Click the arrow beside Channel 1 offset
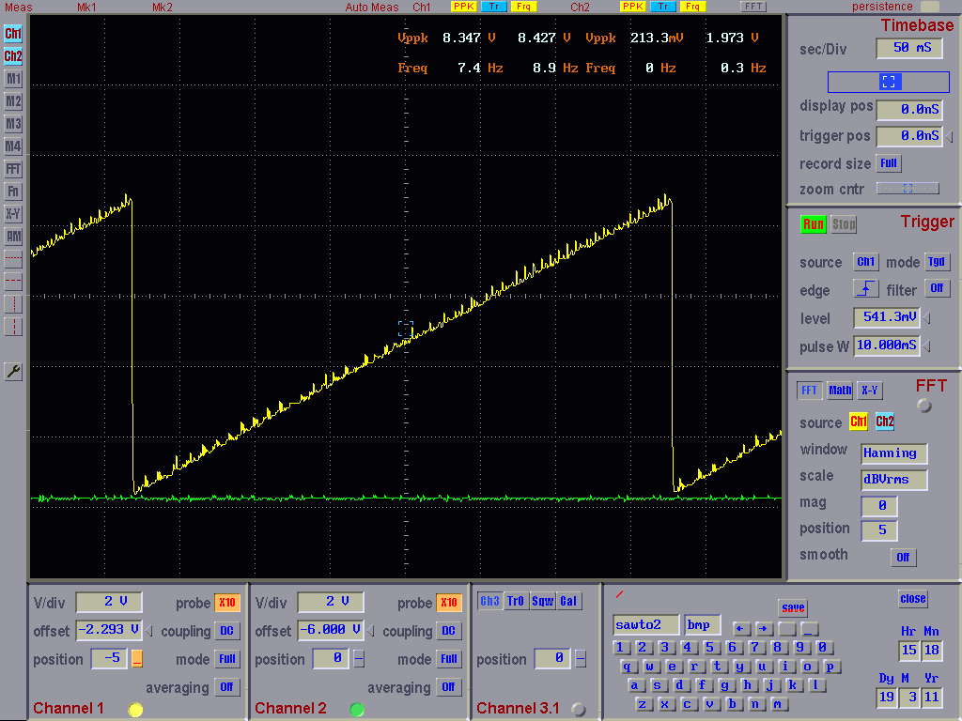This screenshot has width=962, height=721. pyautogui.click(x=149, y=630)
